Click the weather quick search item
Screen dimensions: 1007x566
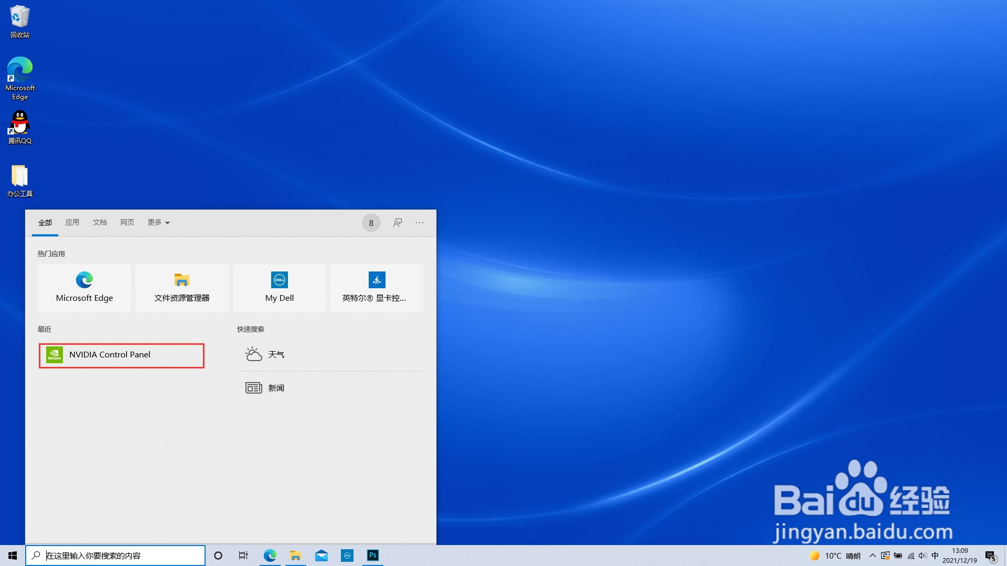tap(276, 355)
